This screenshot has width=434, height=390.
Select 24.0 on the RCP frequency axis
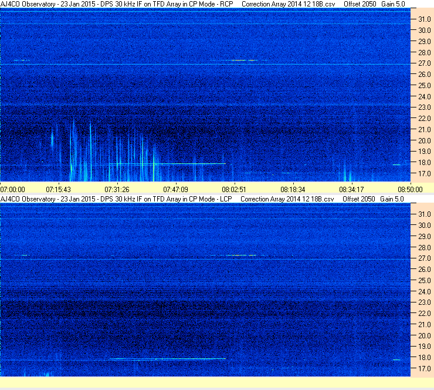pyautogui.click(x=424, y=97)
